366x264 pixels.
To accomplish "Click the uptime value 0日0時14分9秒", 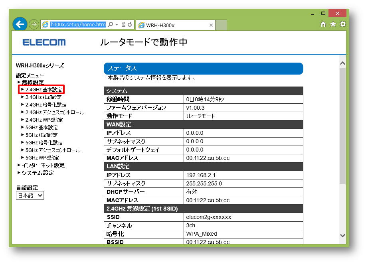I will [x=205, y=99].
